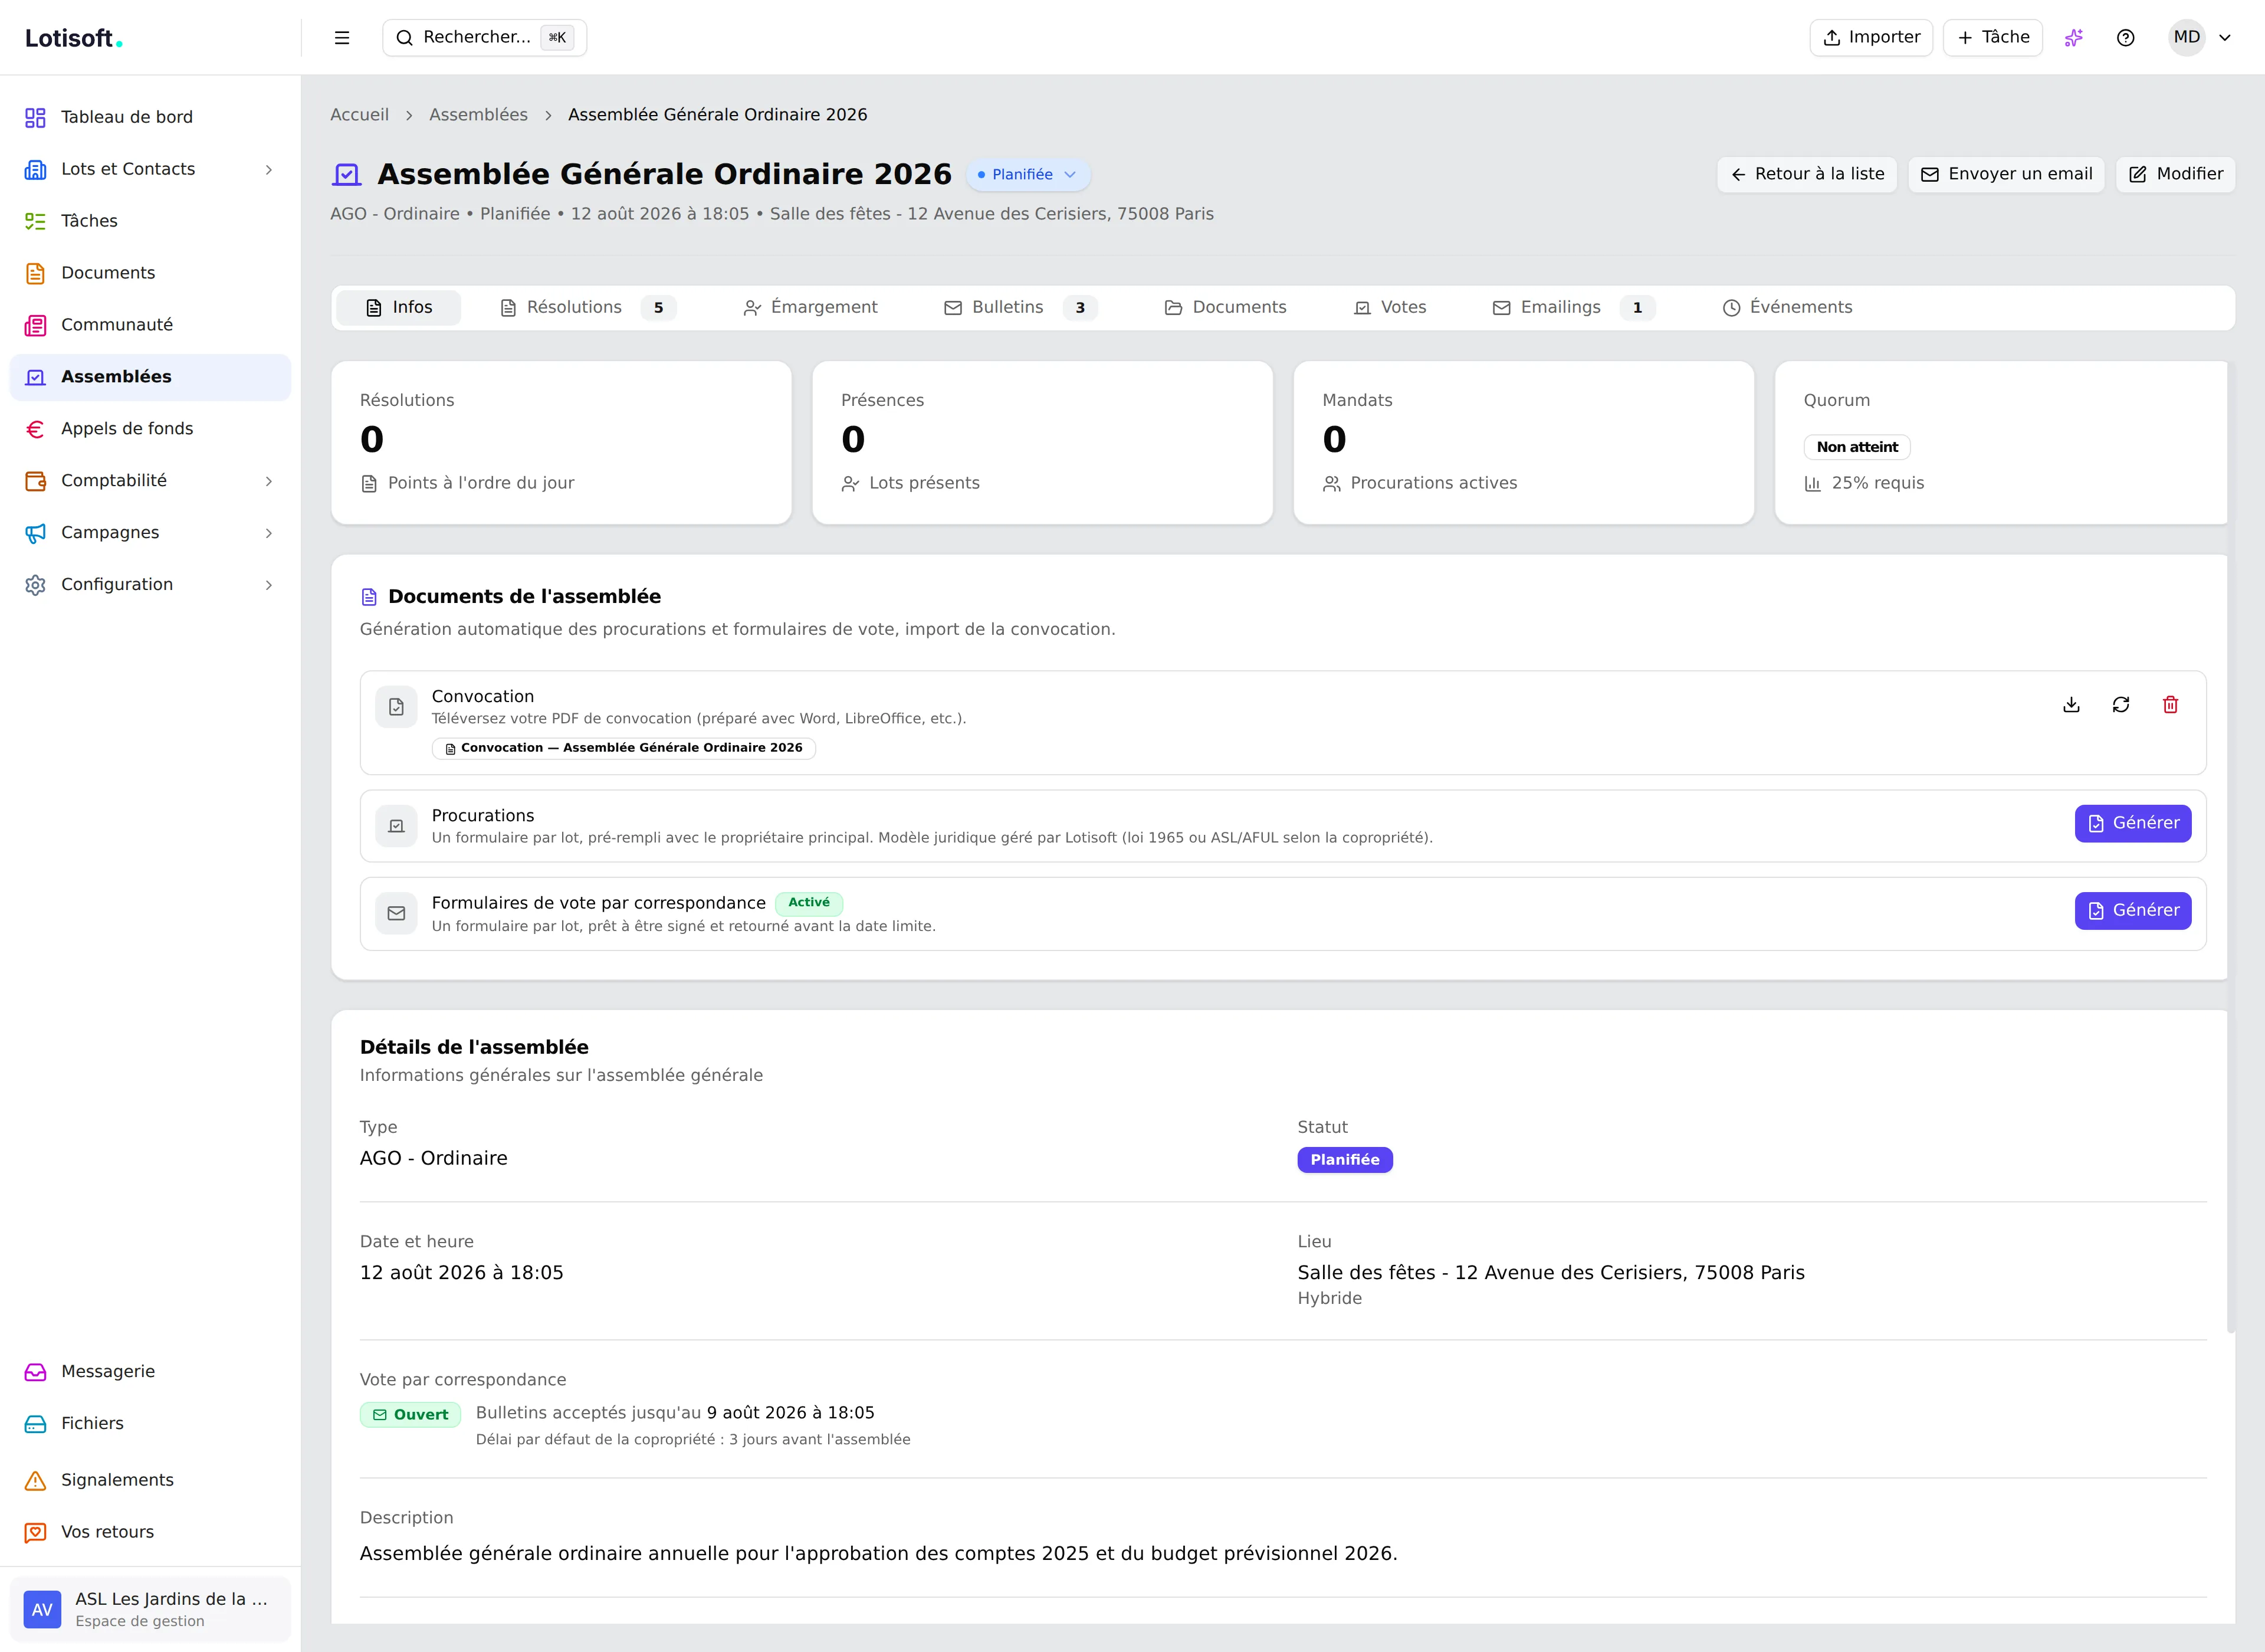The image size is (2265, 1652).
Task: Open the AI assistant sparkle icon
Action: [2073, 38]
